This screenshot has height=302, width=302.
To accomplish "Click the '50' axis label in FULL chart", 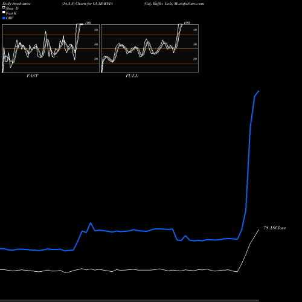I will click(195, 44).
